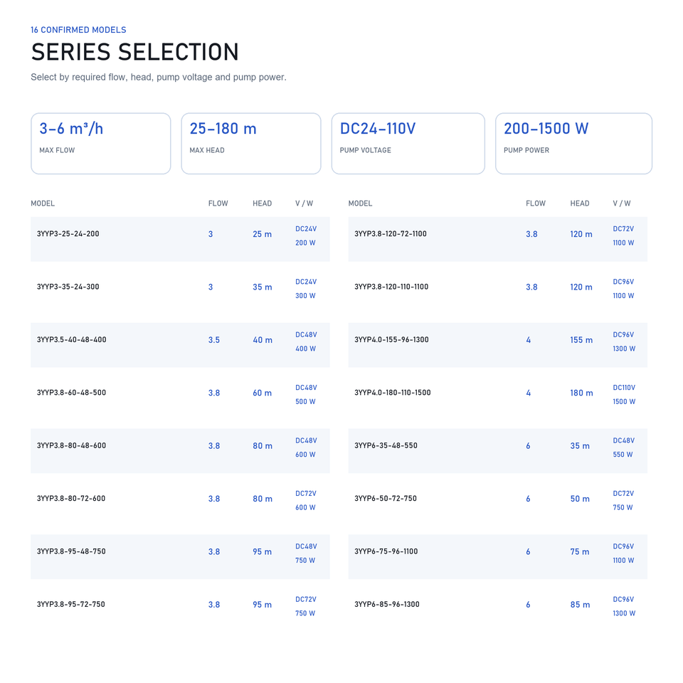Open model 3YYP4.0-155-96-1300
683x683 pixels.
[498, 345]
